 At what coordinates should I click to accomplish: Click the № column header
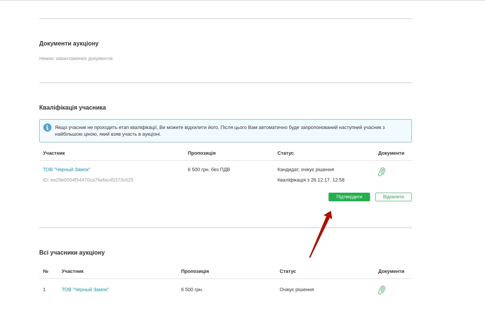pyautogui.click(x=46, y=271)
